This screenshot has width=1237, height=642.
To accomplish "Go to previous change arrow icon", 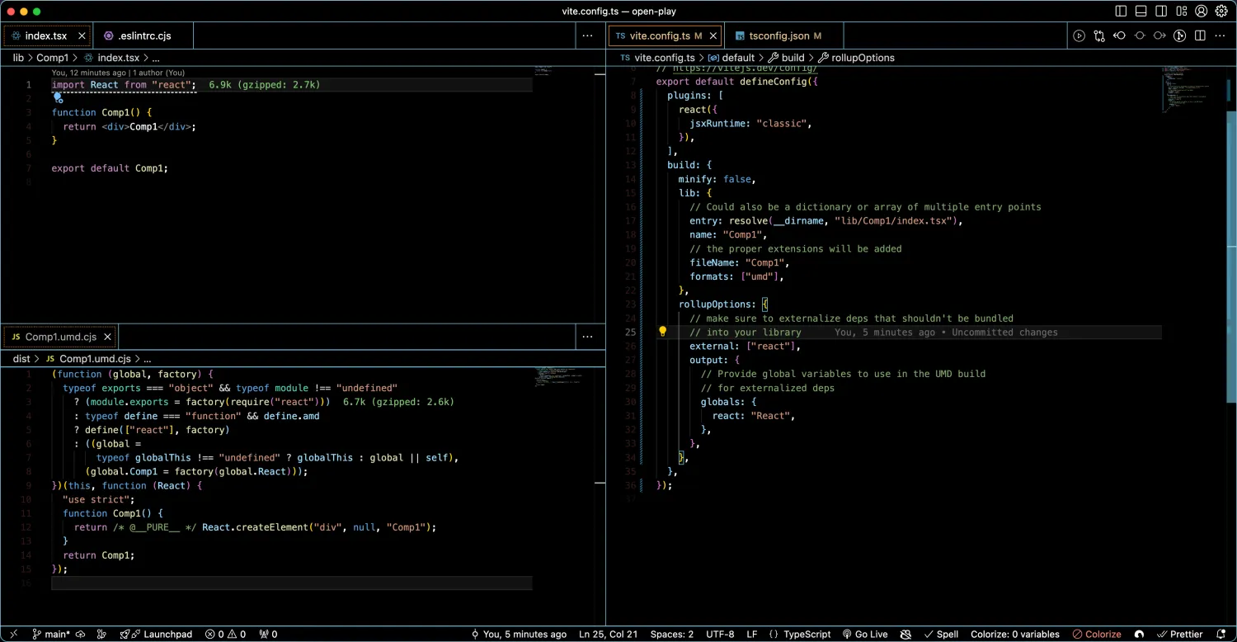I will point(1119,35).
